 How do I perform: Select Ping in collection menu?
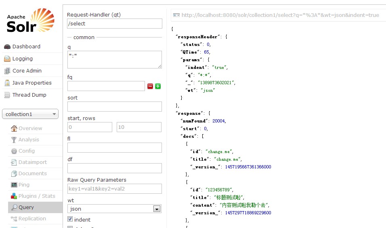click(x=24, y=185)
